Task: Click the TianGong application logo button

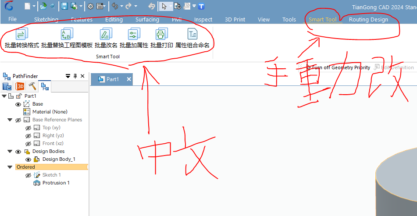Action: 9,6
